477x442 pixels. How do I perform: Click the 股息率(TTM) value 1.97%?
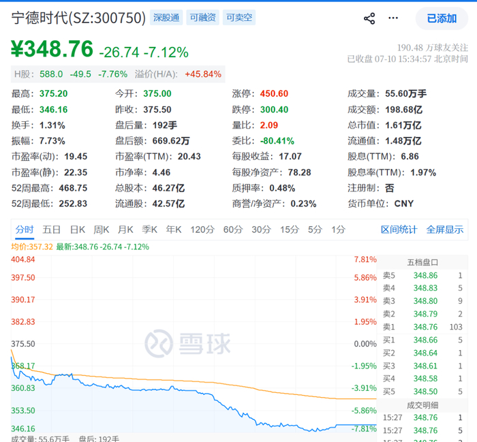pyautogui.click(x=423, y=173)
